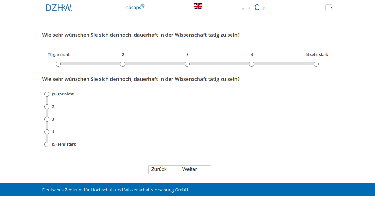The height and width of the screenshot is (199, 375).
Task: Switch language via the British flag icon
Action: (x=198, y=6)
